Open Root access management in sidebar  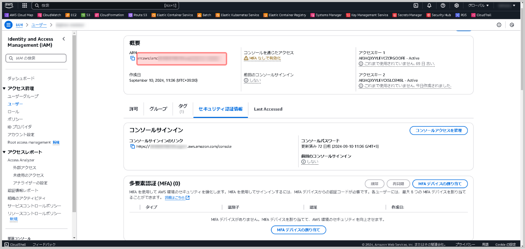pos(29,142)
